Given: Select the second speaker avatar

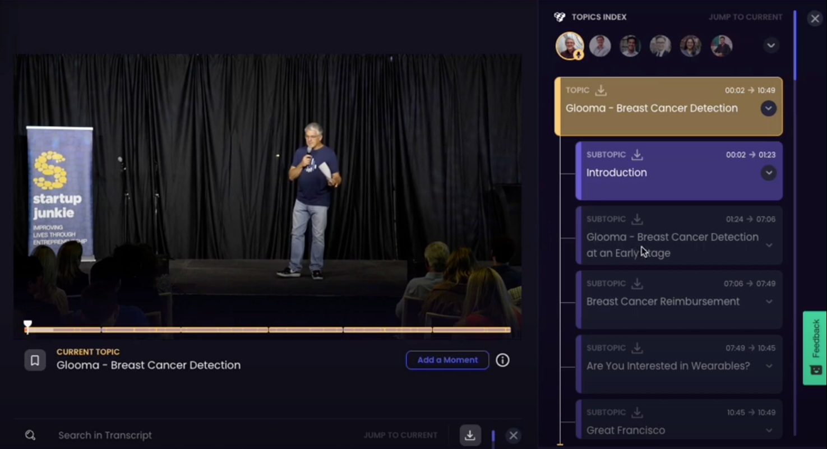Looking at the screenshot, I should click(600, 46).
